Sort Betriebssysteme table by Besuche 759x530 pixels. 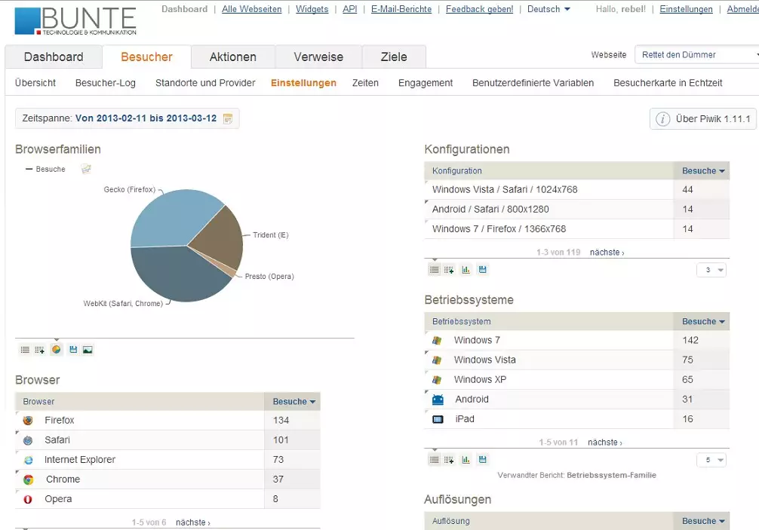(x=703, y=322)
